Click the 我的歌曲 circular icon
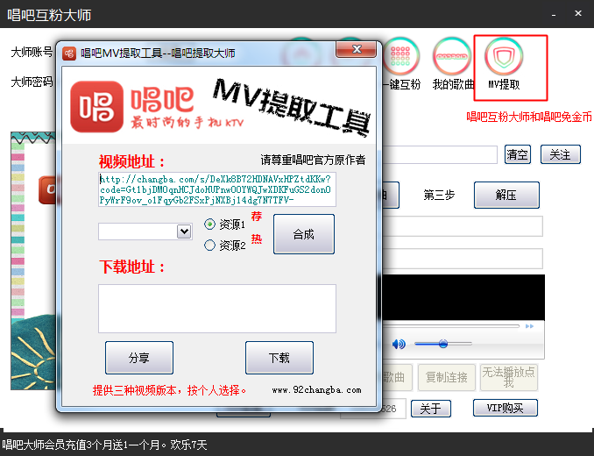The image size is (594, 456). pyautogui.click(x=453, y=58)
